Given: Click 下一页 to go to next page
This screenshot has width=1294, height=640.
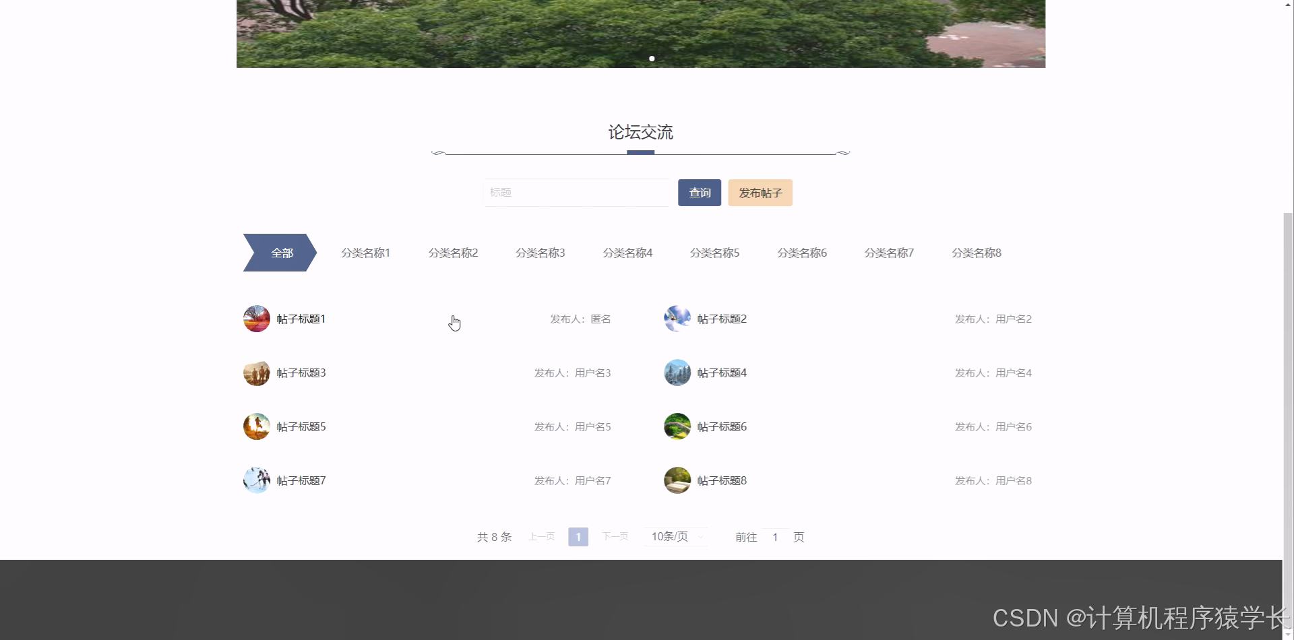Looking at the screenshot, I should click(615, 536).
